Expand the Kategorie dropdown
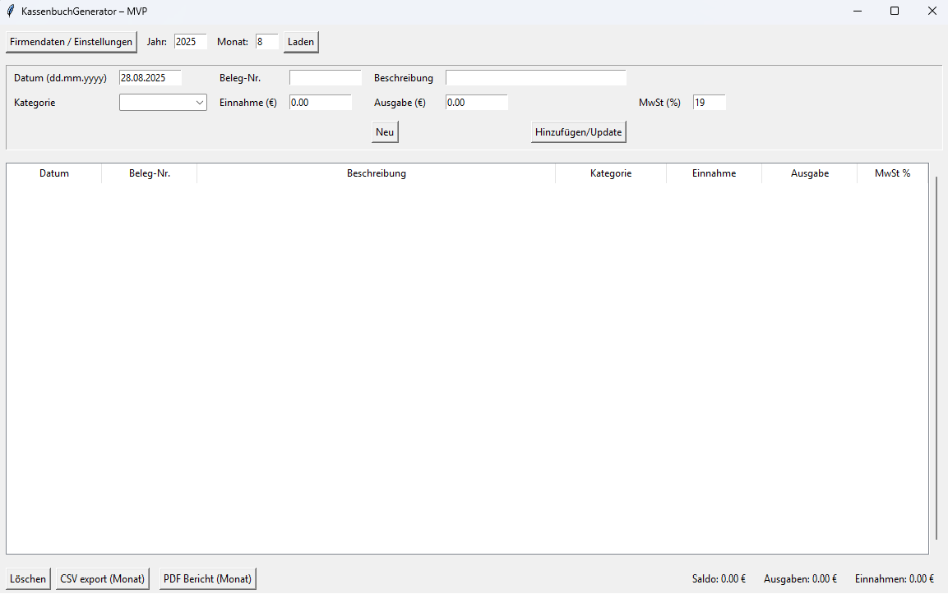 click(x=163, y=103)
